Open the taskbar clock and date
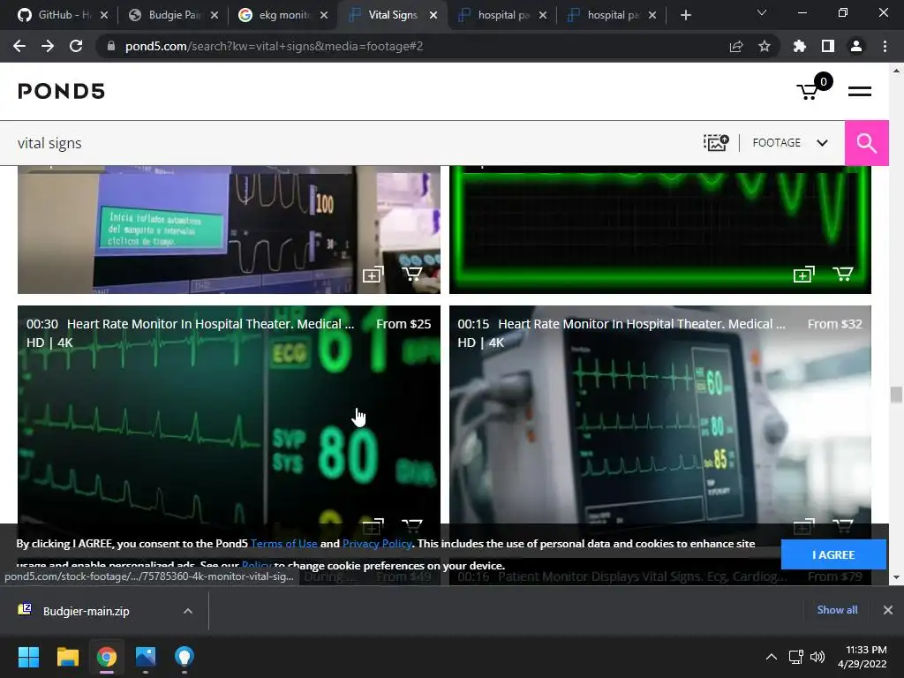904x678 pixels. click(863, 657)
